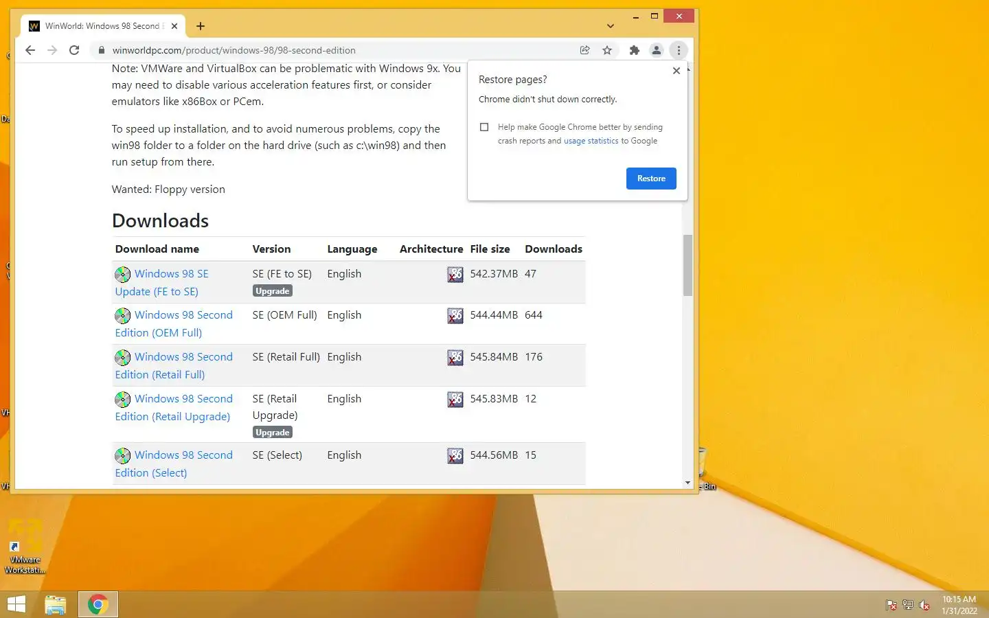View site information via the lock icon
The height and width of the screenshot is (618, 989).
click(x=101, y=50)
